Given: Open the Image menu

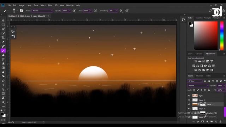Looking at the screenshot, I should (x=22, y=5).
